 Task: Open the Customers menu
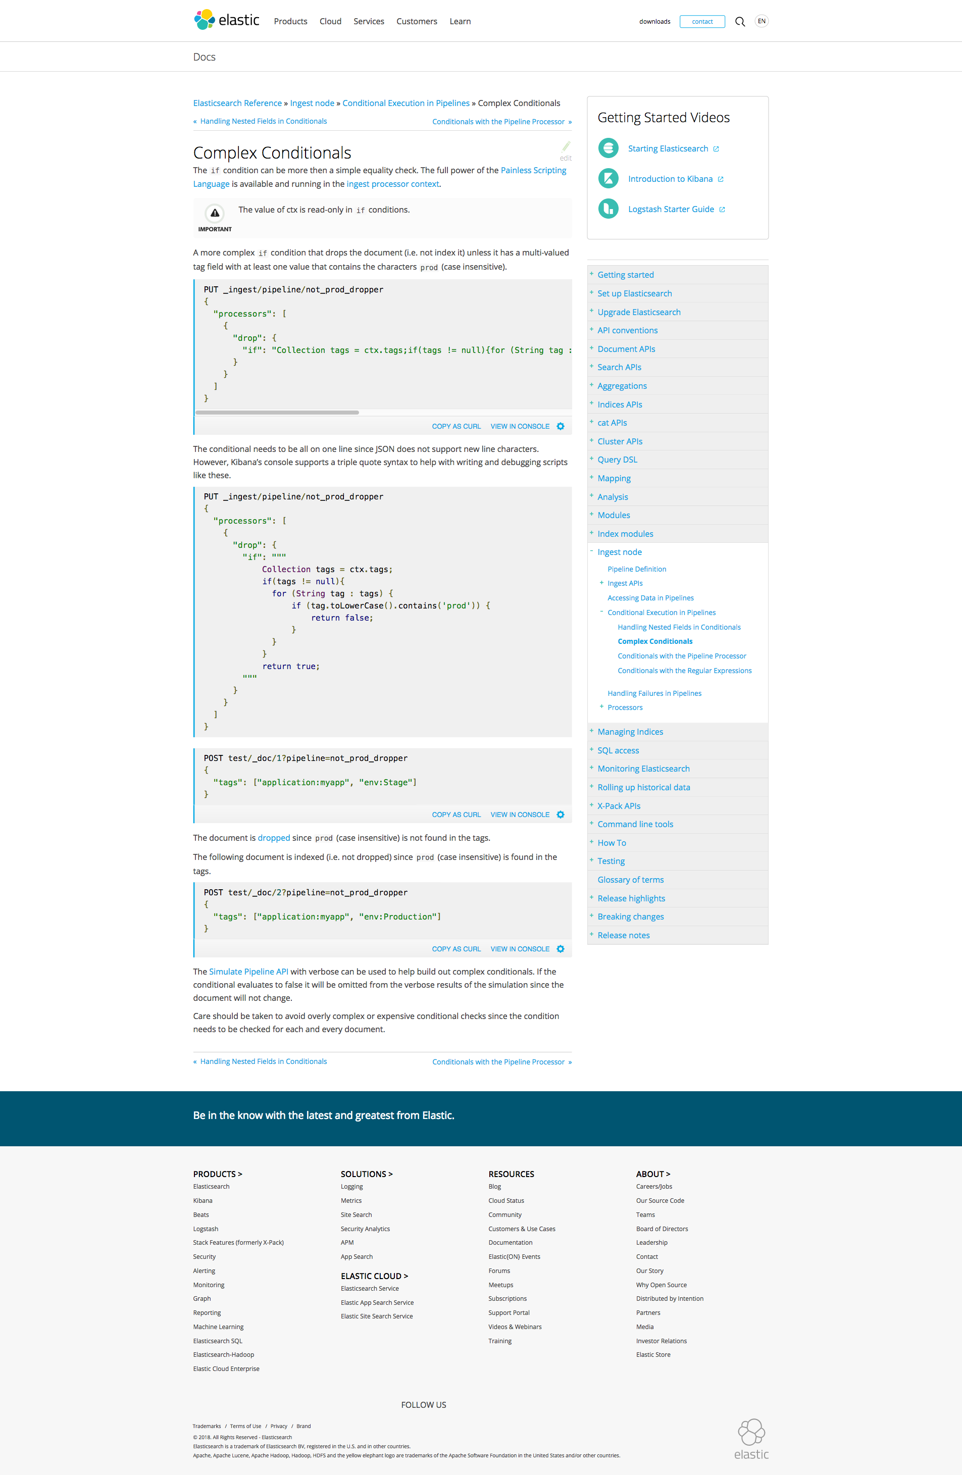pos(417,22)
